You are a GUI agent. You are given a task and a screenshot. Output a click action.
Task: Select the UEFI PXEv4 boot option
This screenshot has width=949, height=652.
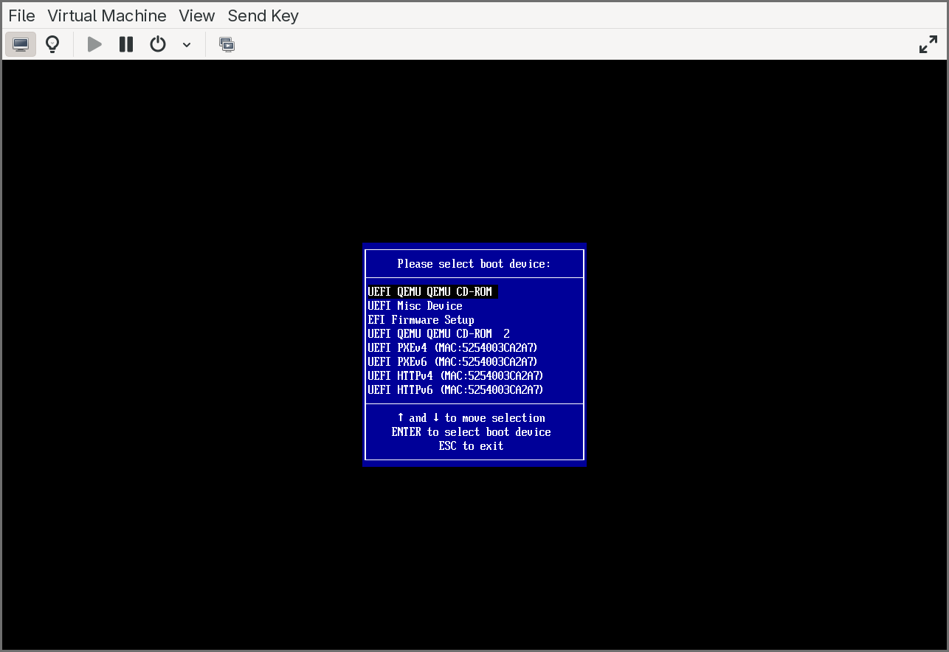click(x=452, y=347)
